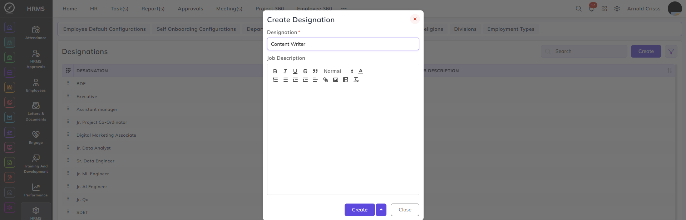
Task: Open the Task(s) menu
Action: tap(119, 9)
